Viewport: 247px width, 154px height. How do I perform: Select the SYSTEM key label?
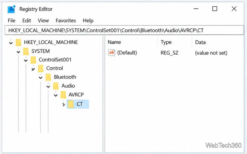coord(41,51)
